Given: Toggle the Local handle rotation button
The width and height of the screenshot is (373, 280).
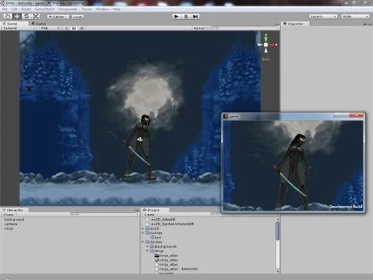Looking at the screenshot, I should click(75, 17).
